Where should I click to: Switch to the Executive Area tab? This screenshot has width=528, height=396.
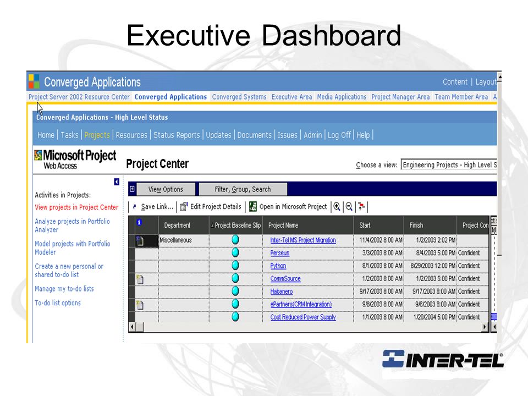[x=291, y=97]
